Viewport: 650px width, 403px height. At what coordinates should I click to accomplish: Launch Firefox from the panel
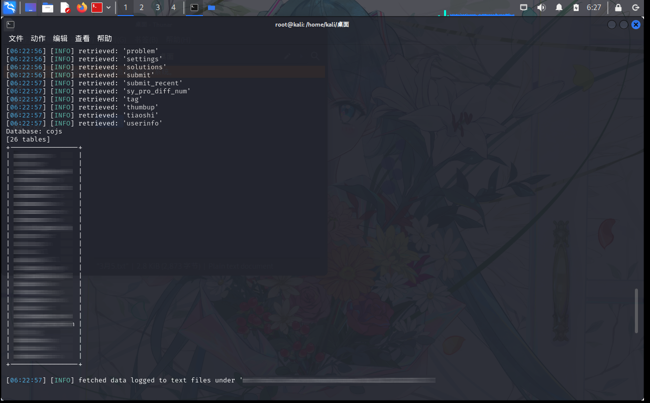[82, 8]
